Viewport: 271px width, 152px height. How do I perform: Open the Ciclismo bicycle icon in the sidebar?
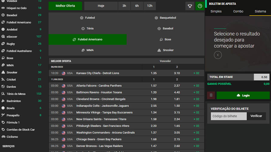pos(3,136)
